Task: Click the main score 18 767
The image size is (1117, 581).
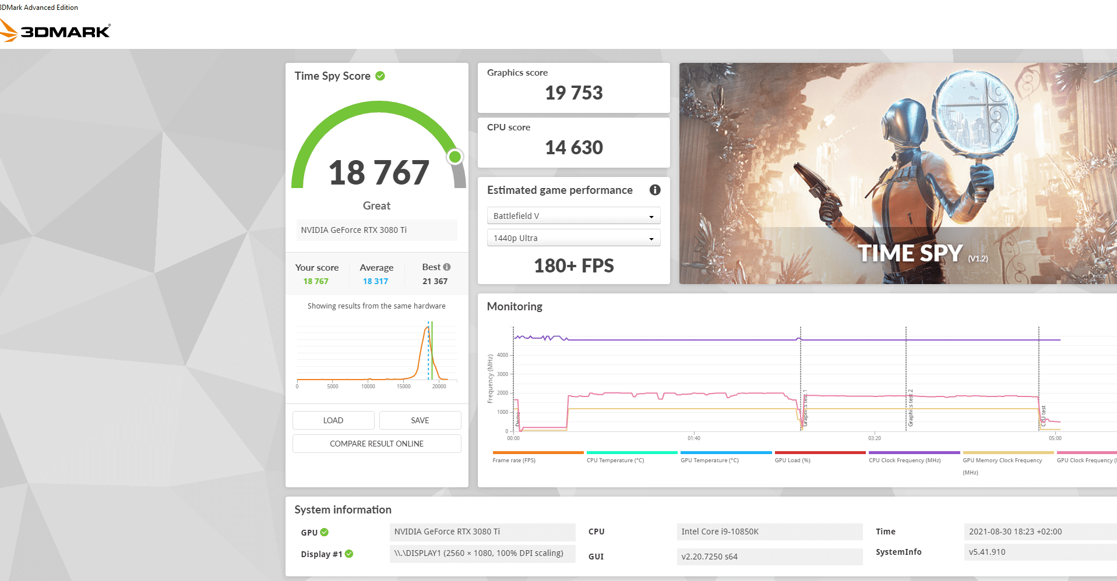Action: click(x=379, y=173)
